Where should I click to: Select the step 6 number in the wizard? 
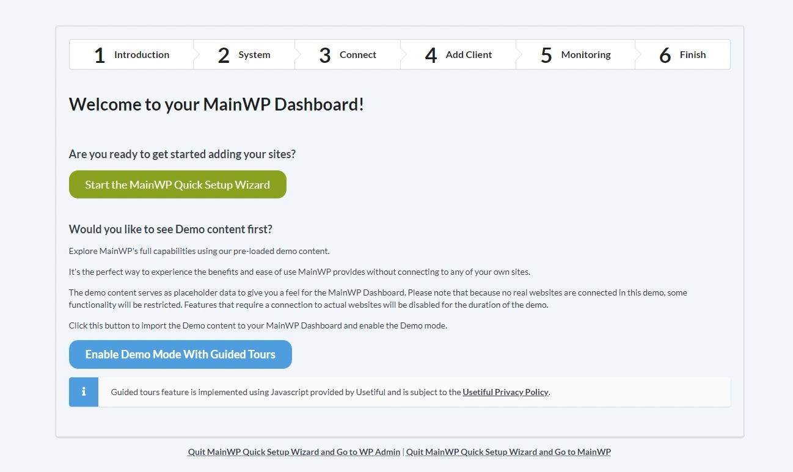point(665,55)
